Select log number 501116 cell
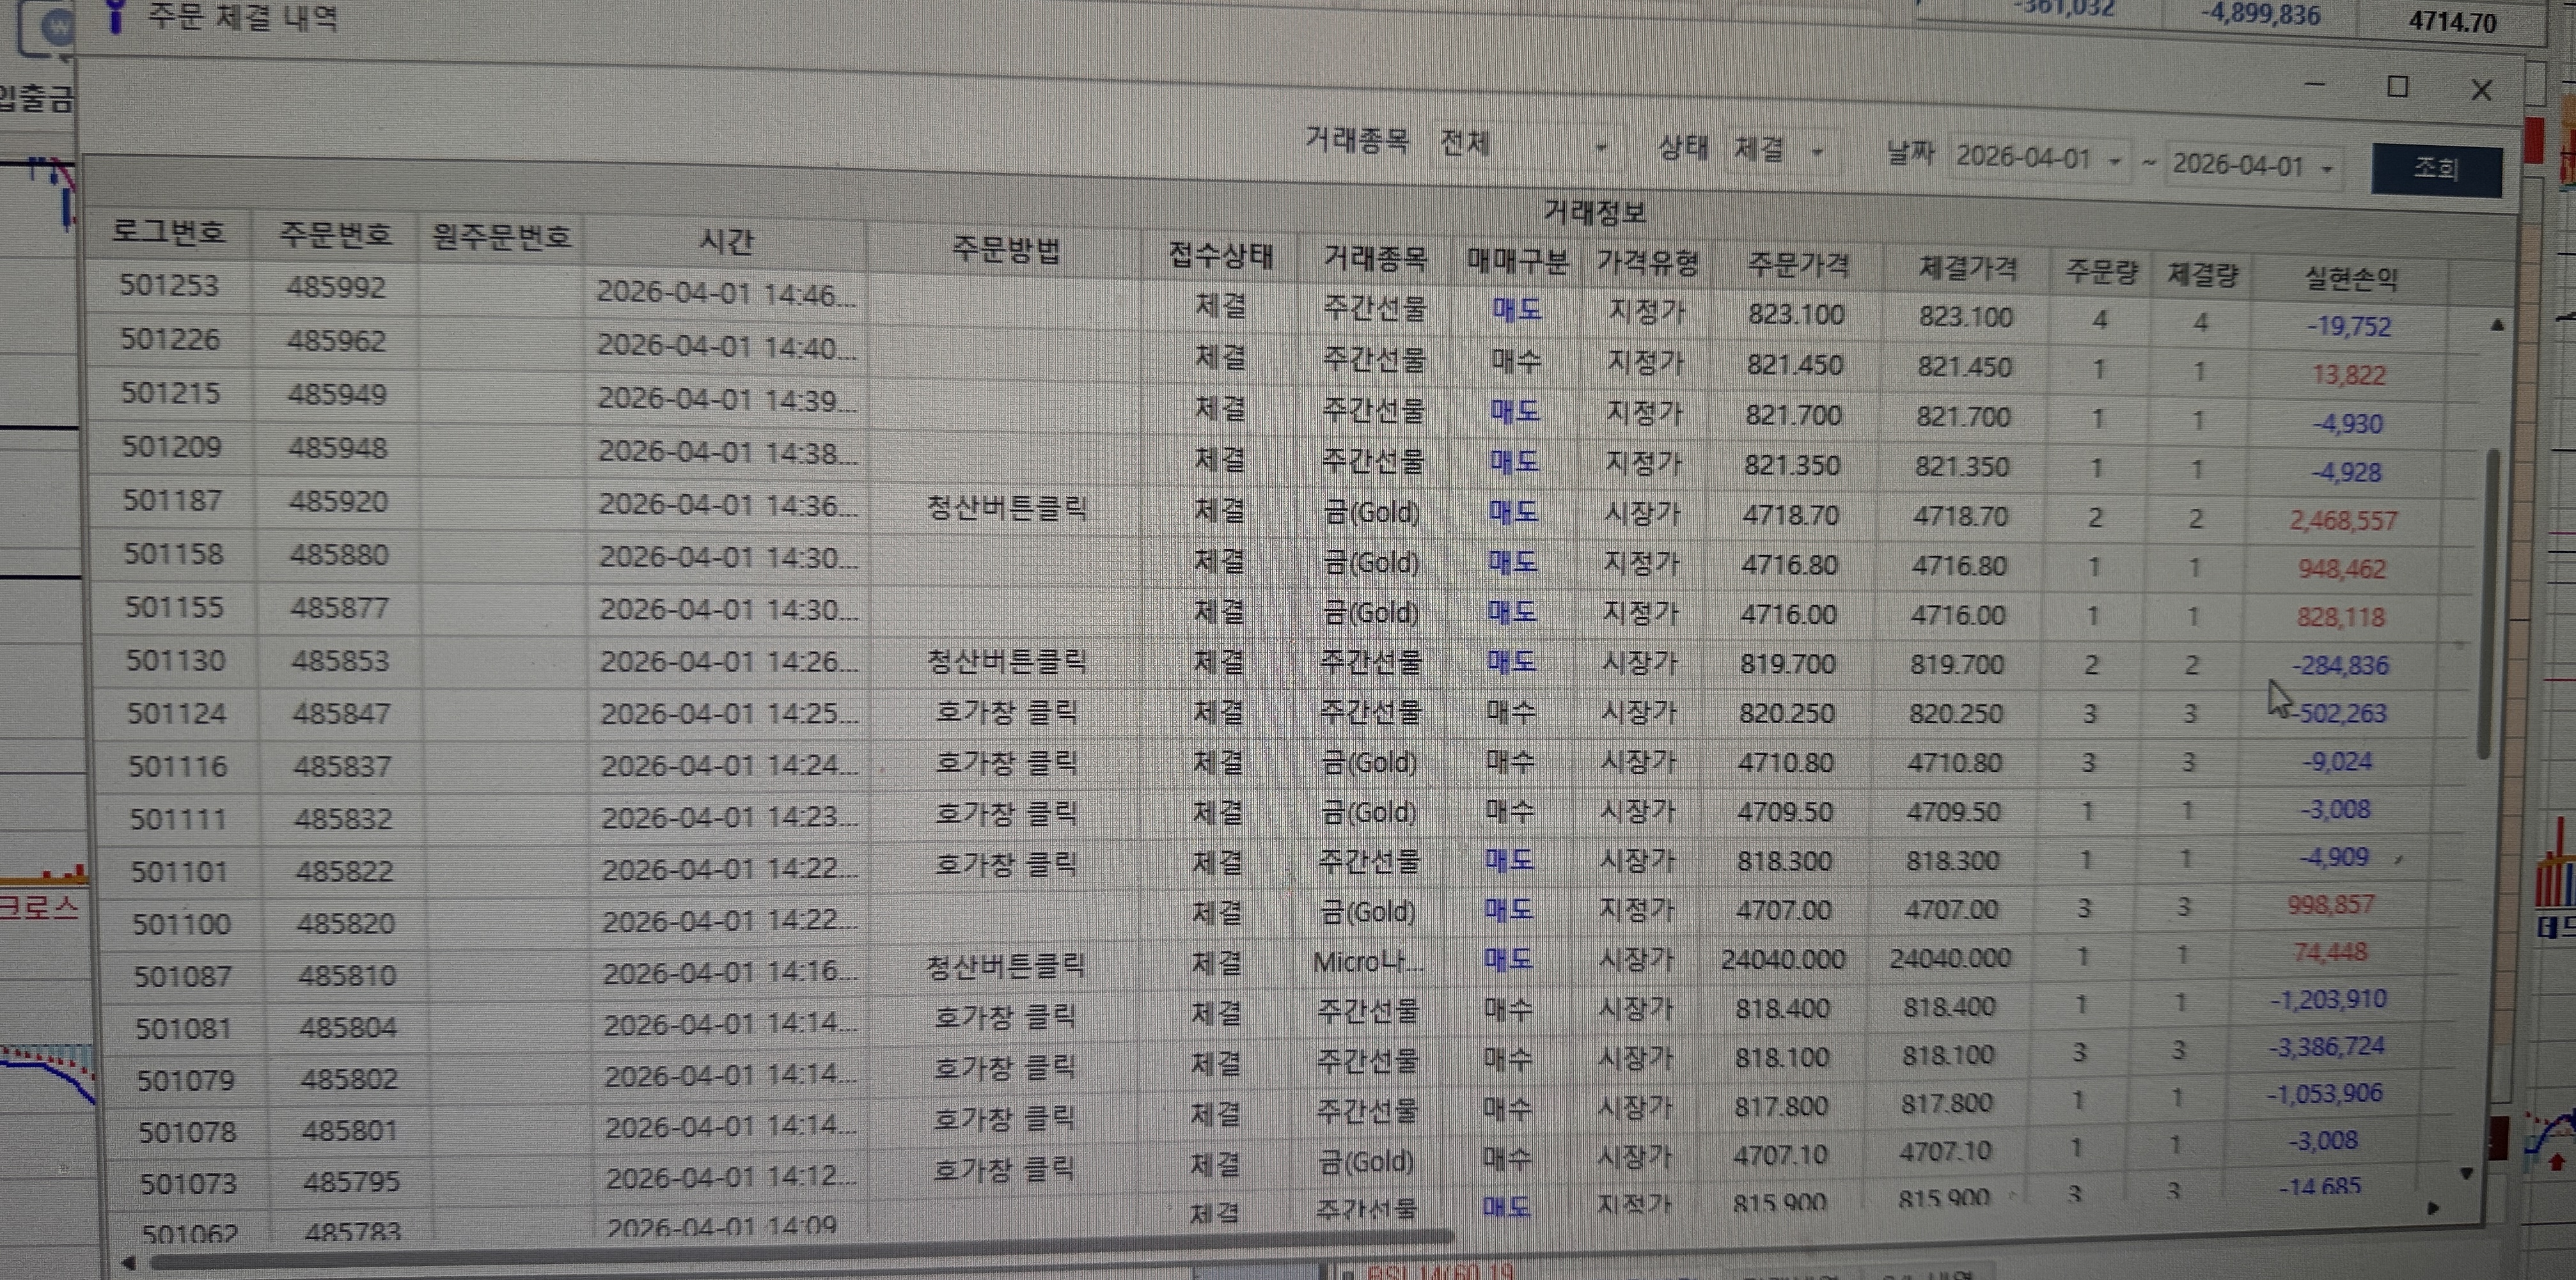2576x1280 pixels. (178, 766)
